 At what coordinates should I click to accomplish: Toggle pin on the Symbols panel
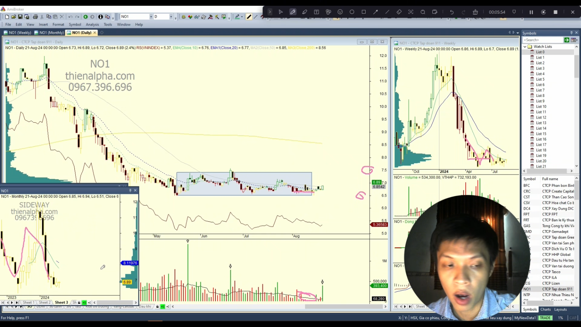point(571,33)
